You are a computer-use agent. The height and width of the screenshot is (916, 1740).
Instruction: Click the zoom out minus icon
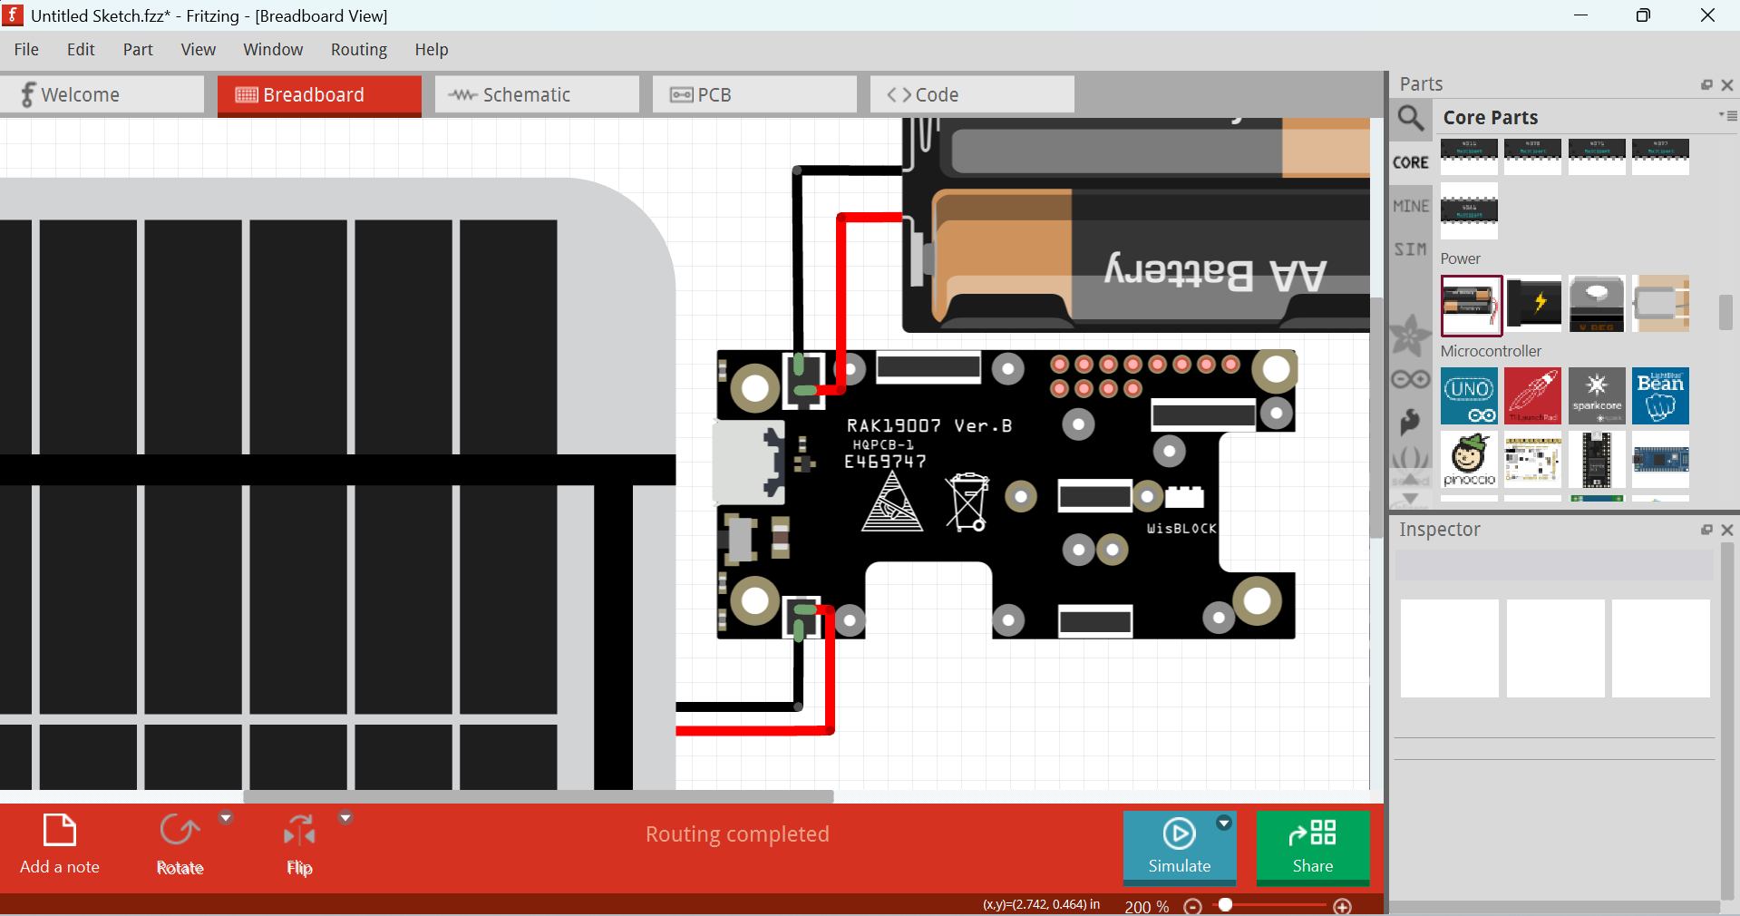[1193, 906]
